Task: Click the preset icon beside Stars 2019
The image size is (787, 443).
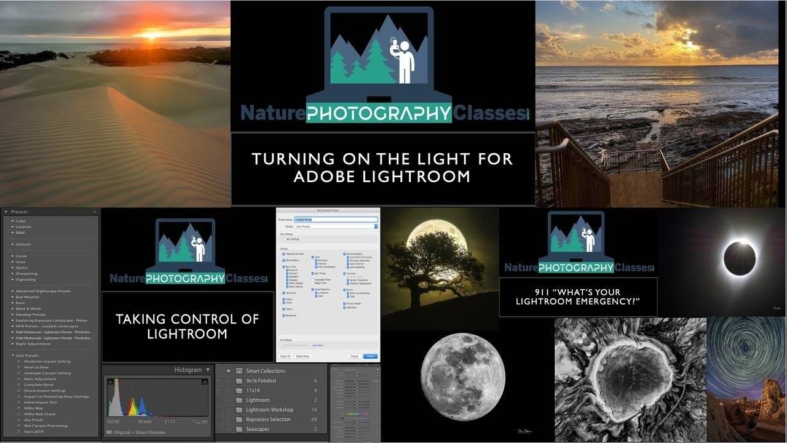Action: tap(19, 431)
